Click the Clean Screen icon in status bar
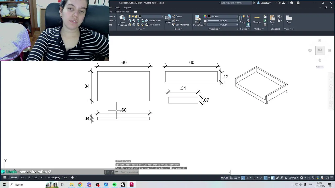Screen dimensions: 335x188 coord(327,178)
